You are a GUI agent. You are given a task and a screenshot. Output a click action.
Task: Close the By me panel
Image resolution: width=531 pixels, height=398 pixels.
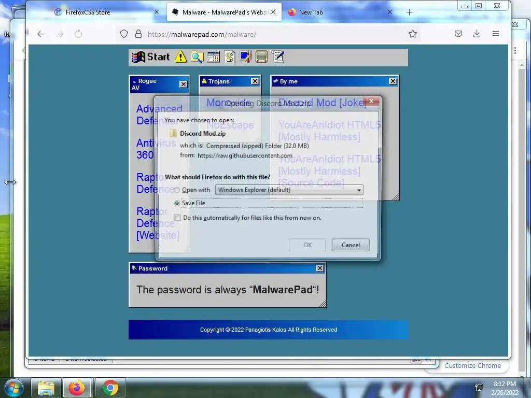[x=393, y=81]
